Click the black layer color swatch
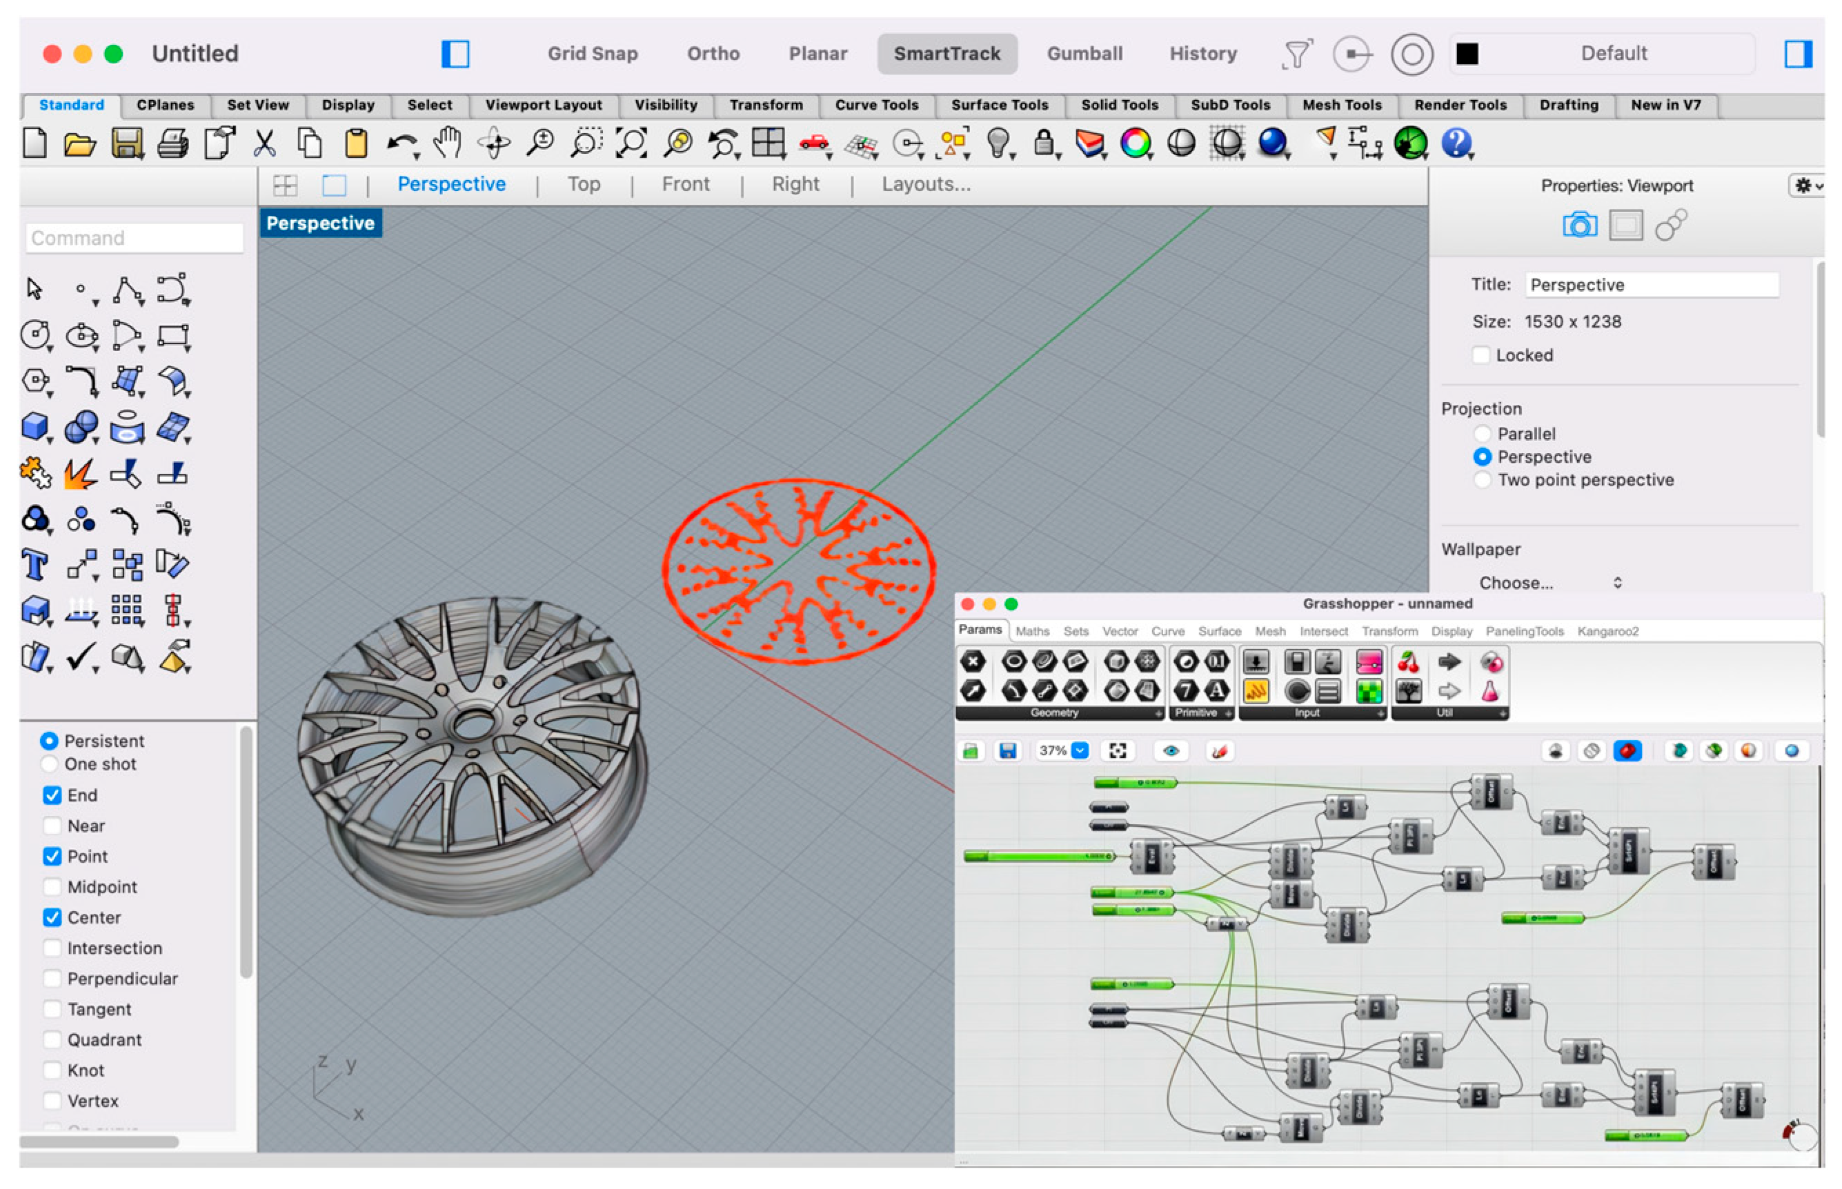Screen dimensions: 1842x1189 pos(1467,54)
